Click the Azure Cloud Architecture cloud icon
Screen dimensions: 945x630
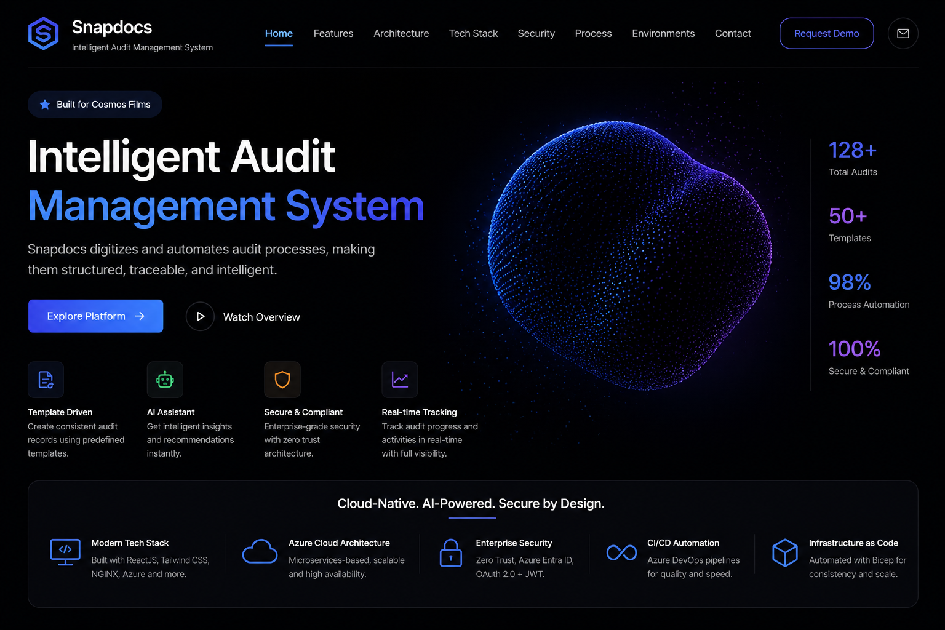260,552
